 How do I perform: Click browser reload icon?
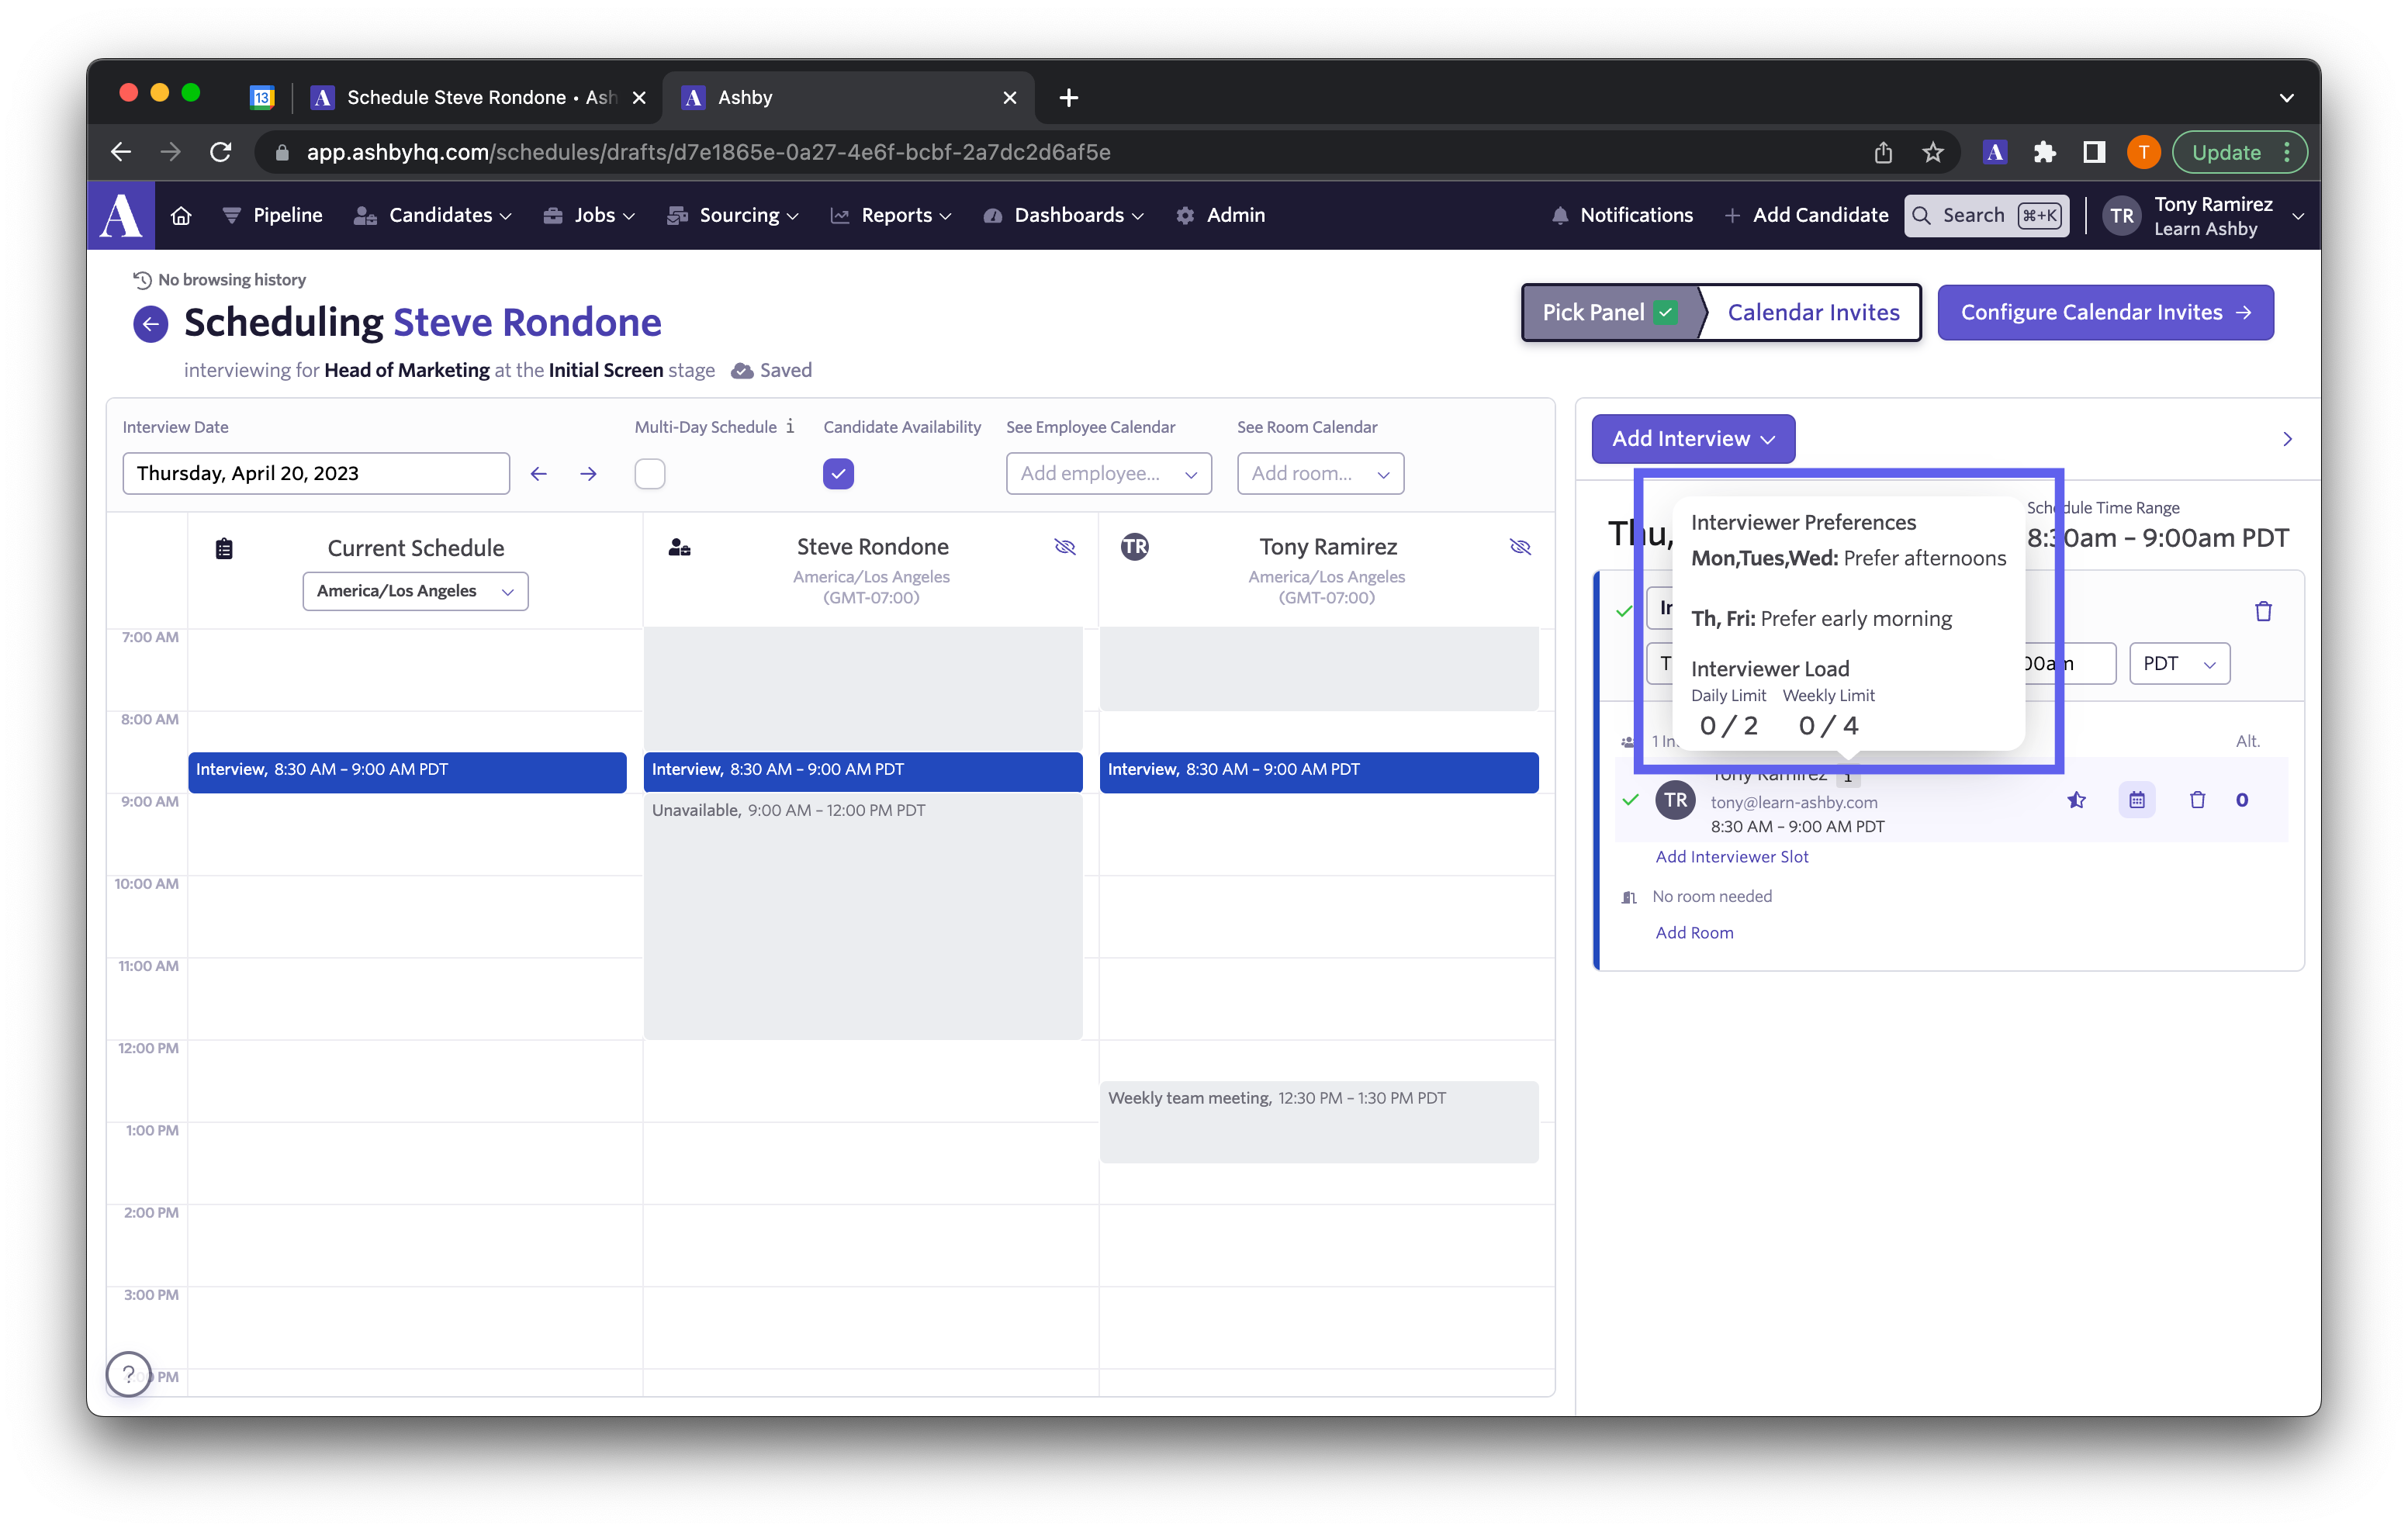coord(221,152)
